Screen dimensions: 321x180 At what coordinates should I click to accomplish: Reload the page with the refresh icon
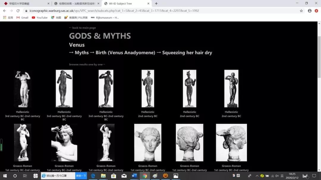tap(18, 11)
